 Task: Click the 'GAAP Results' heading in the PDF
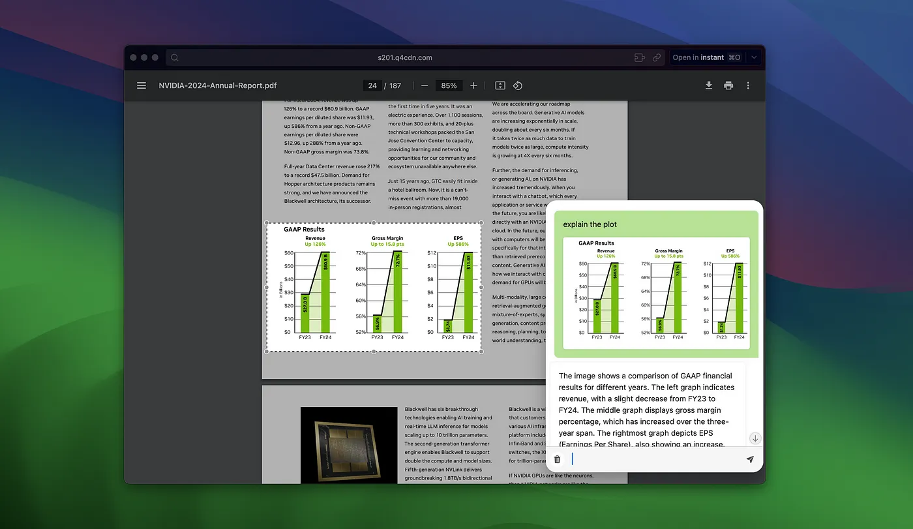(x=304, y=230)
